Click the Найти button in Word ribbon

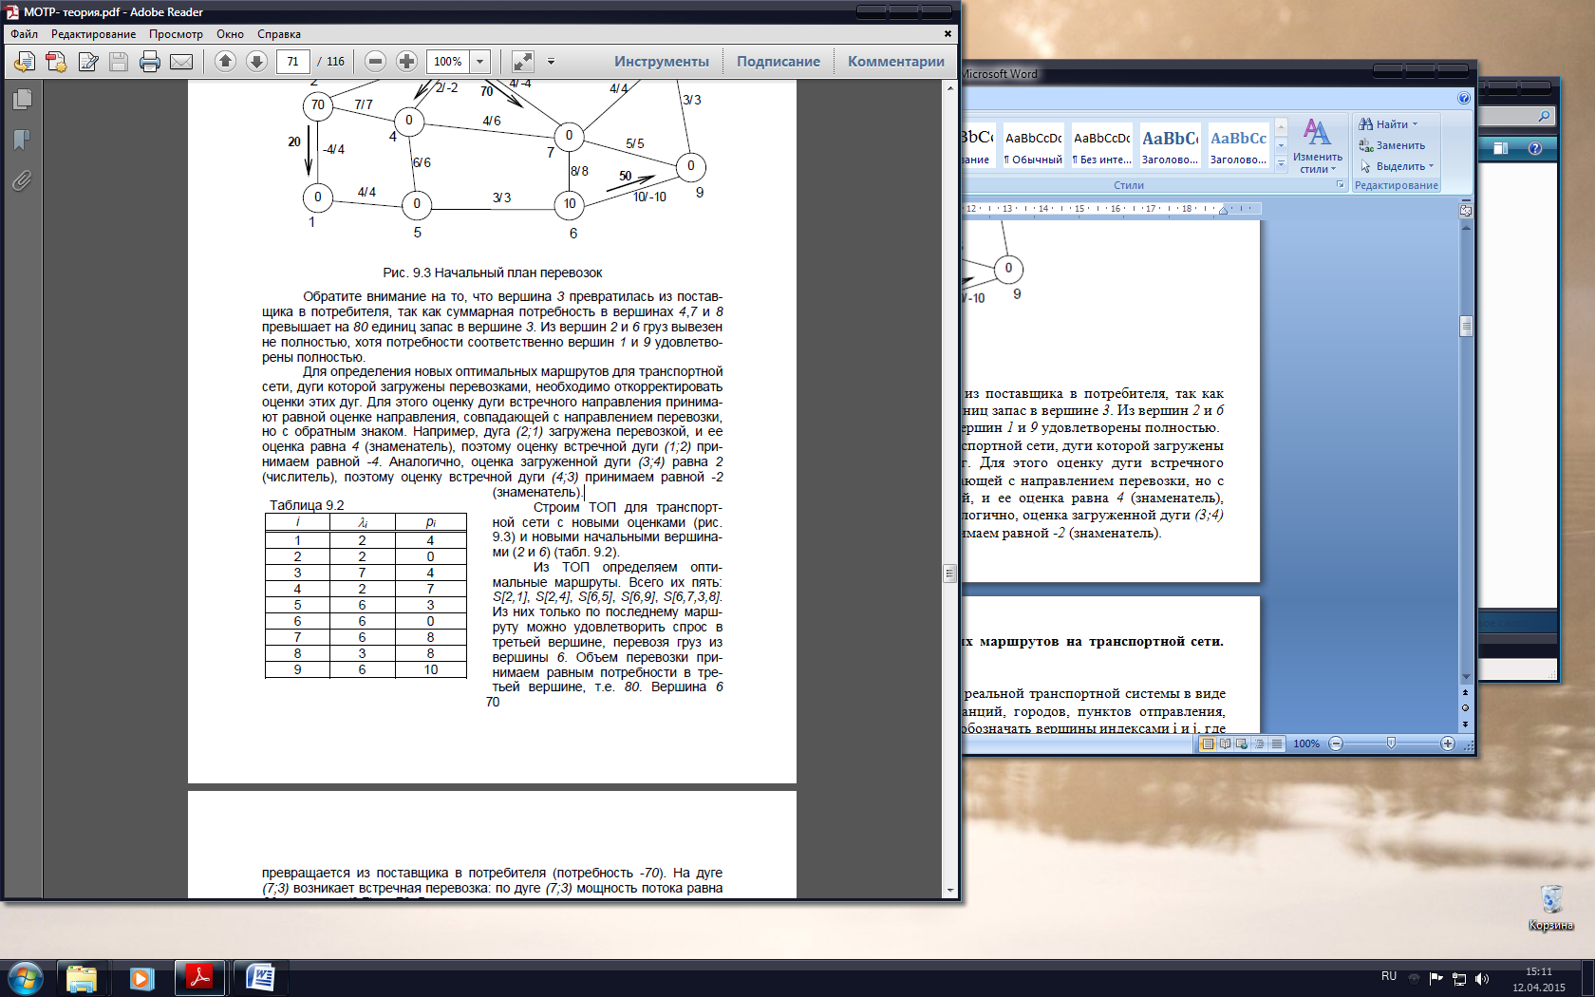click(x=1382, y=124)
